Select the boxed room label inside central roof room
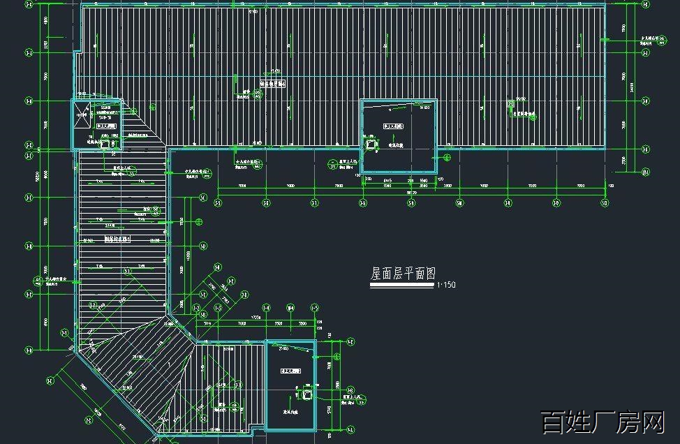The height and width of the screenshot is (444, 680). point(394,126)
